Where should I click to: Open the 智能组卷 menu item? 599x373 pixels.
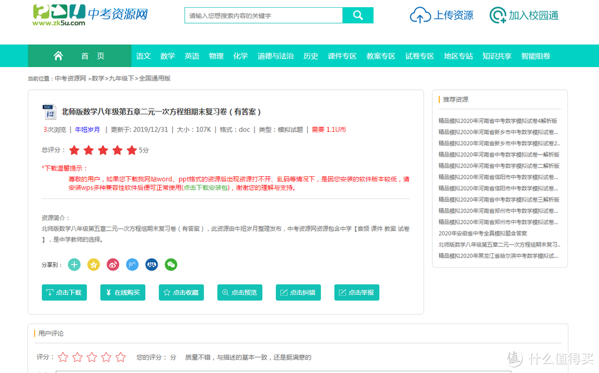click(536, 56)
